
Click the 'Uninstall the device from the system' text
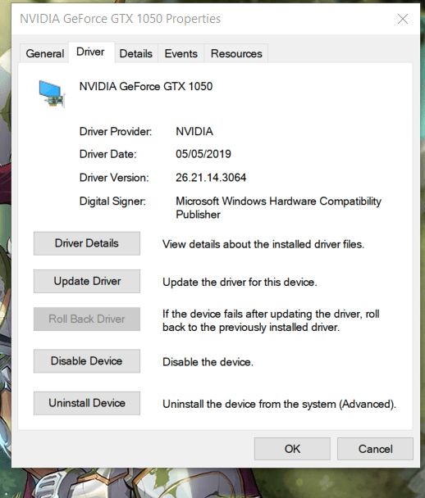(279, 404)
